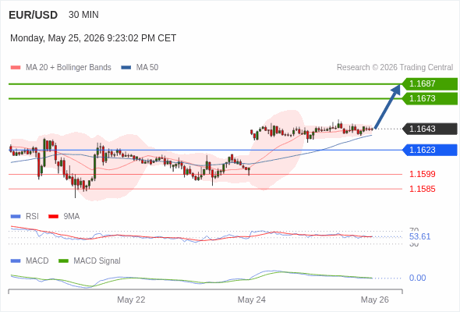Click the MA 50 blue legend swatch
This screenshot has width=460, height=312.
[x=126, y=68]
